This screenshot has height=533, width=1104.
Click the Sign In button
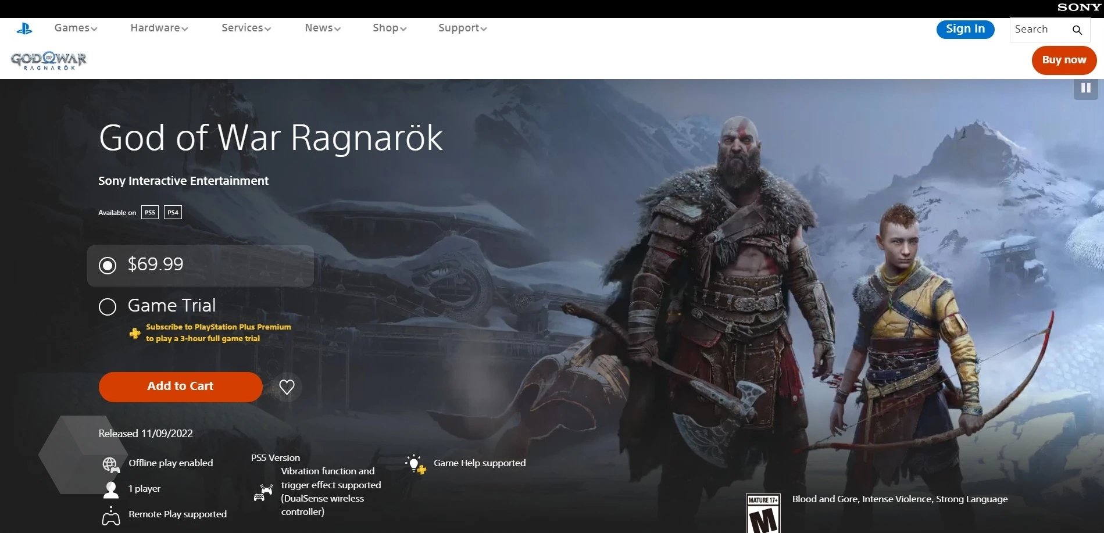(x=965, y=29)
